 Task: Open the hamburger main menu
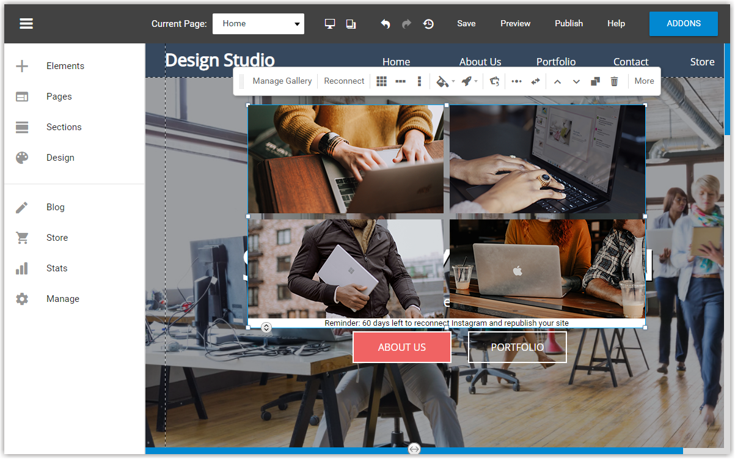[x=26, y=24]
